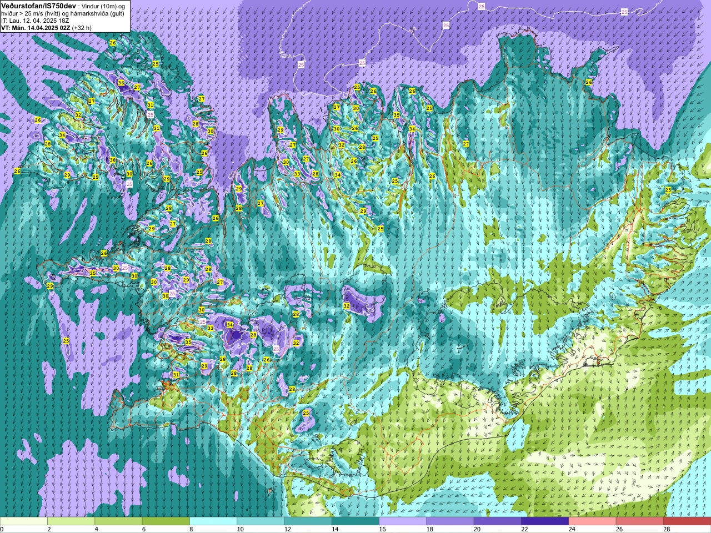Point at the legend scale value "20"
The image size is (711, 533).
477,529
